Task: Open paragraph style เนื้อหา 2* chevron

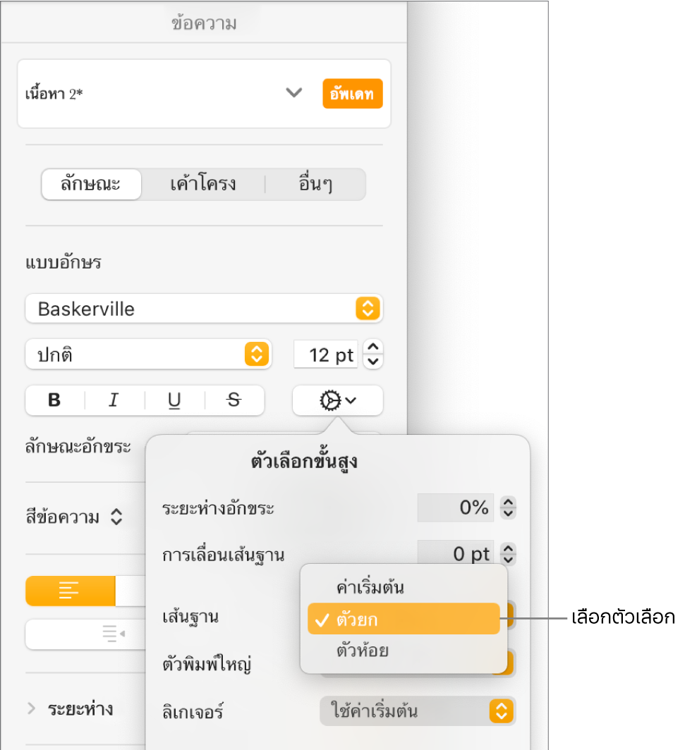Action: [x=294, y=93]
